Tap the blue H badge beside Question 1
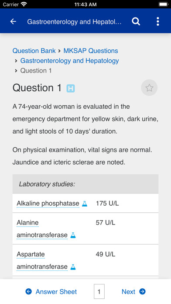The width and height of the screenshot is (171, 304). [x=71, y=89]
